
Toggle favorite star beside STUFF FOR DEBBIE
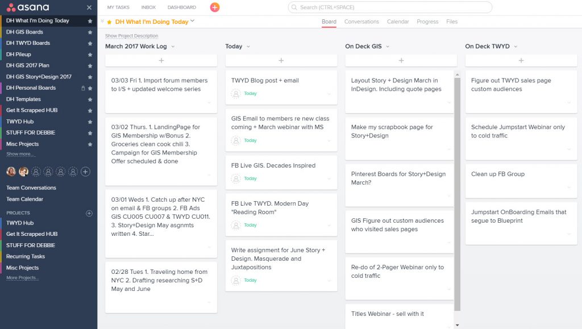(x=90, y=133)
